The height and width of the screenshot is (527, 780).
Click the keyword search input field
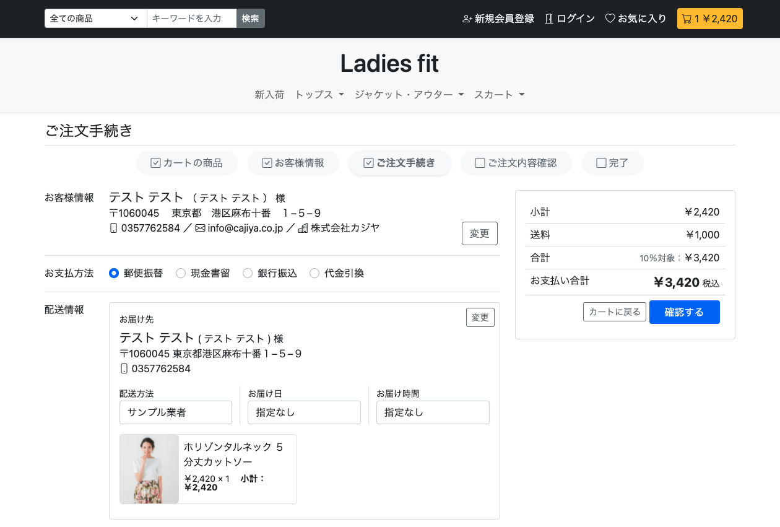[191, 18]
